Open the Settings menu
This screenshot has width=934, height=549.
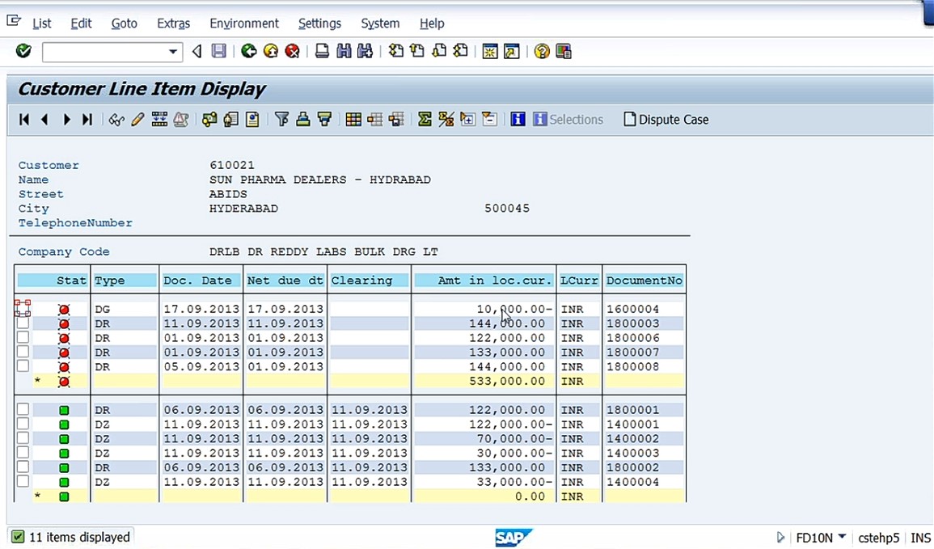[320, 23]
